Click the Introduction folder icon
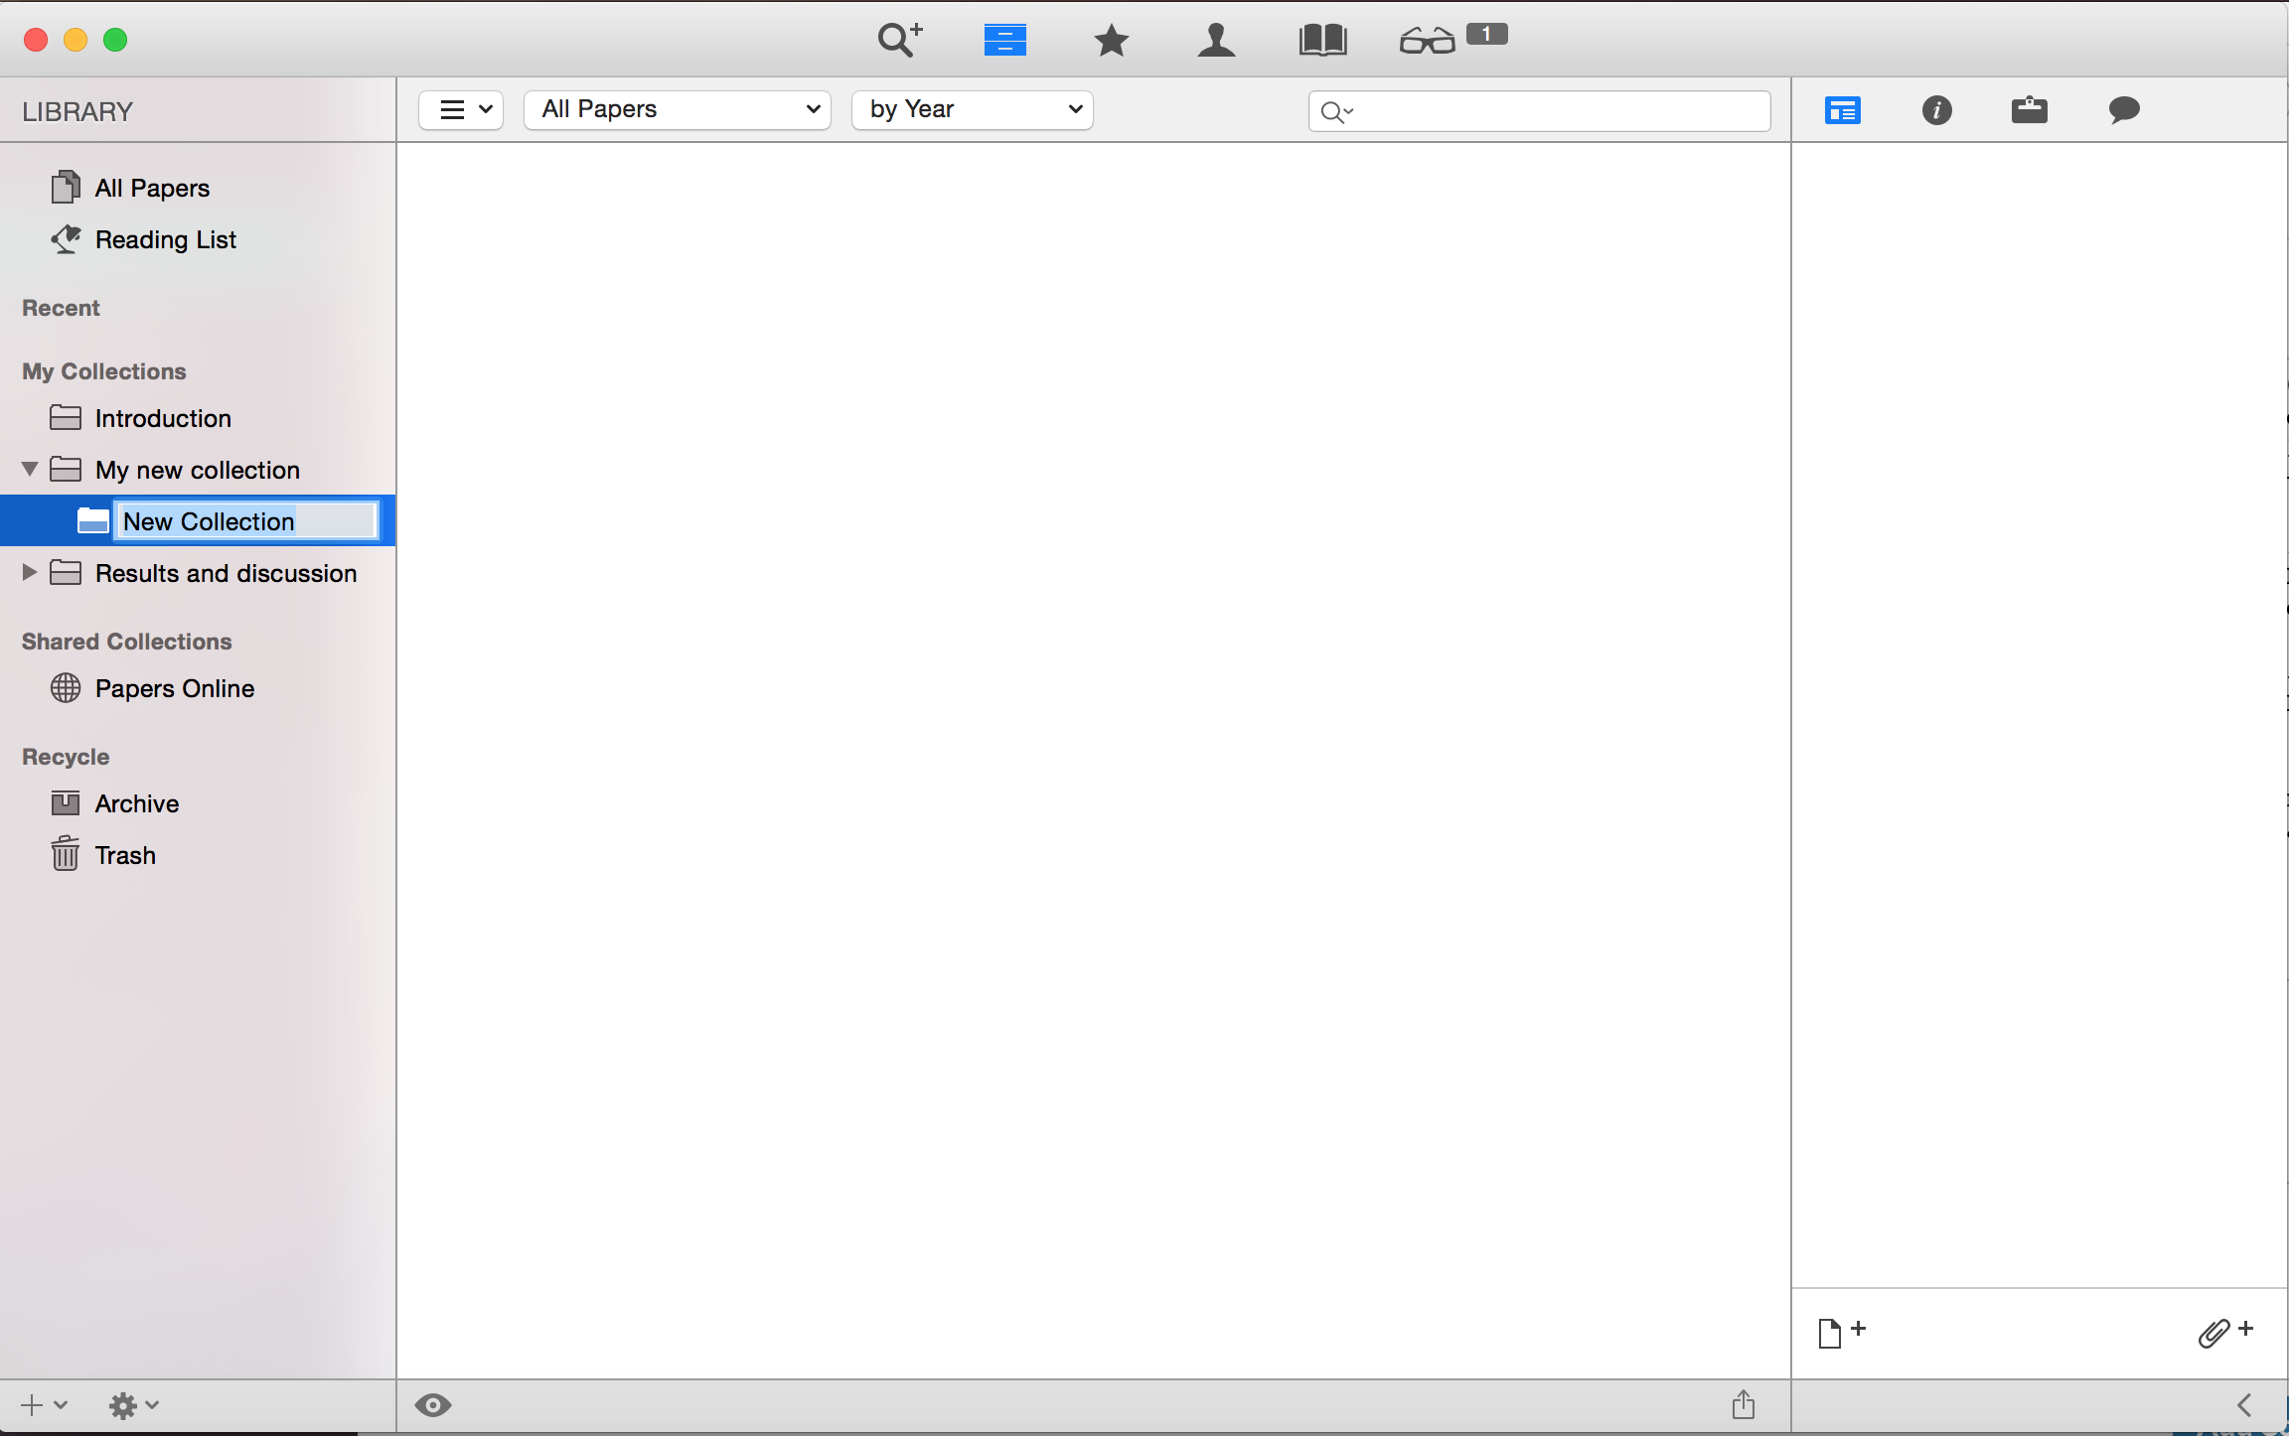The image size is (2289, 1436). (x=66, y=417)
